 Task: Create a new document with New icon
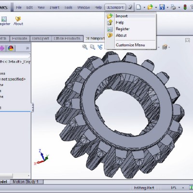(138, 7)
